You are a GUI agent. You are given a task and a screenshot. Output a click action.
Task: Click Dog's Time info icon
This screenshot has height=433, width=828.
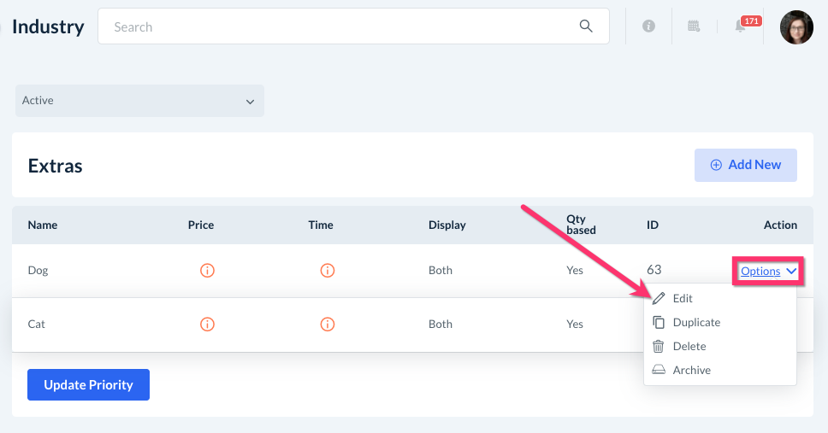tap(327, 271)
